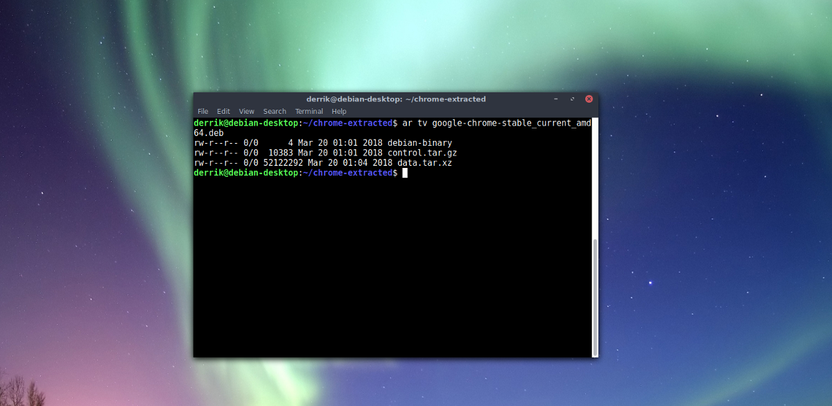Open the Terminal menu
This screenshot has height=406, width=832.
pyautogui.click(x=309, y=111)
